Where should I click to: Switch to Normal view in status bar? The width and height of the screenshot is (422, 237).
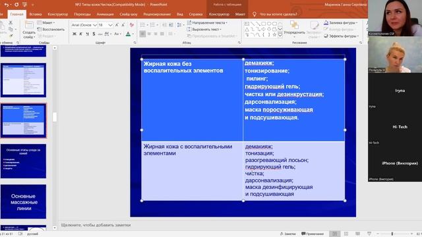334,234
